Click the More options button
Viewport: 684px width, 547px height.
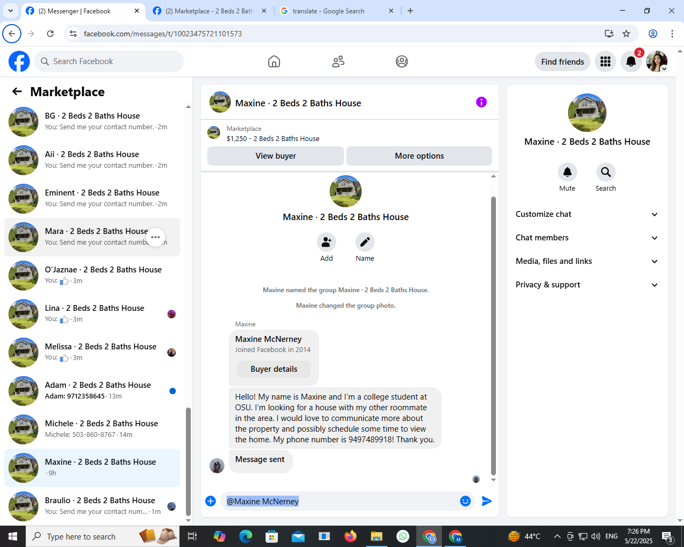[x=419, y=156]
